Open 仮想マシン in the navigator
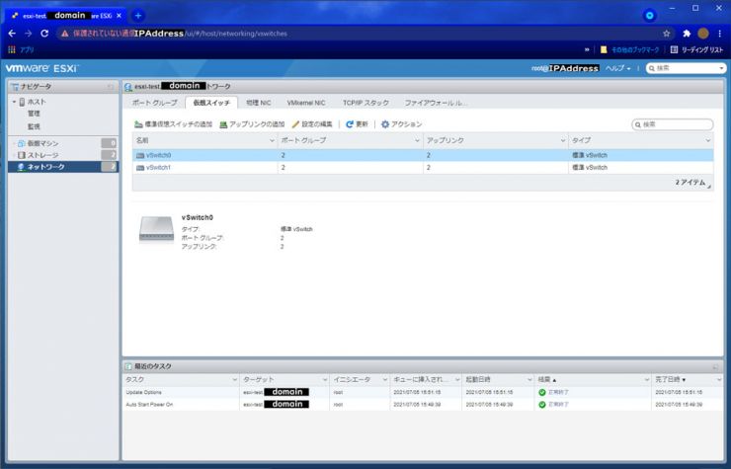The image size is (731, 469). click(x=42, y=143)
